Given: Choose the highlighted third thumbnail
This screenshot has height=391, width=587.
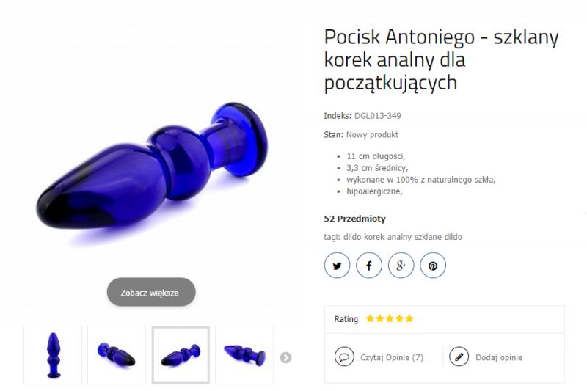Looking at the screenshot, I should (181, 355).
